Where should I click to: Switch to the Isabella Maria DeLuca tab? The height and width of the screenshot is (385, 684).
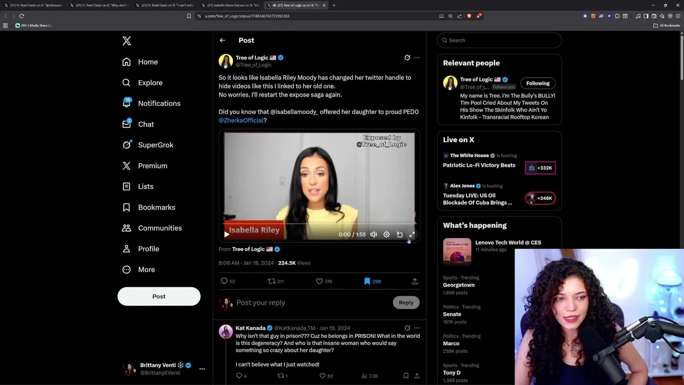click(231, 5)
